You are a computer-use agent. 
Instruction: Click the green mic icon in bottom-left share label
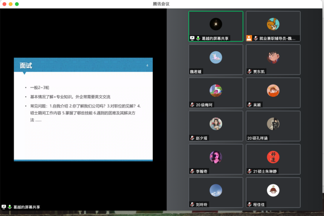tap(9, 207)
